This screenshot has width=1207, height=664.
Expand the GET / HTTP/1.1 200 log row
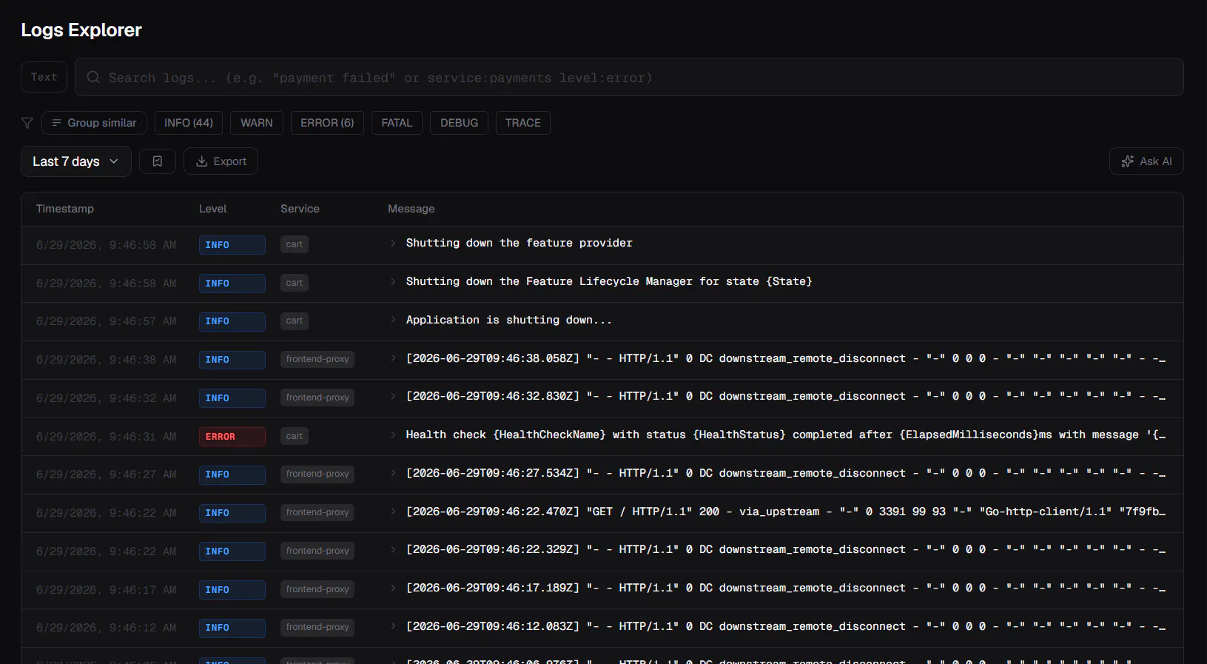(x=393, y=512)
